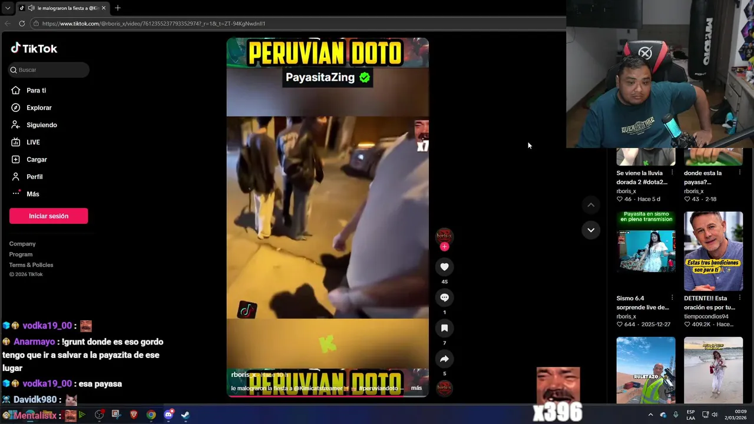The image size is (754, 424).
Task: Open Company footer link
Action: tap(22, 244)
